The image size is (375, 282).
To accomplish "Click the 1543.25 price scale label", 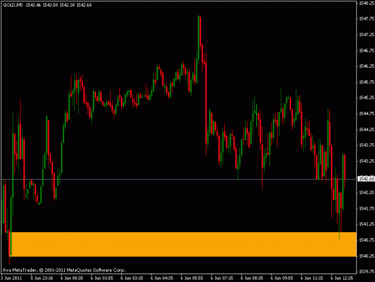I will (x=367, y=161).
